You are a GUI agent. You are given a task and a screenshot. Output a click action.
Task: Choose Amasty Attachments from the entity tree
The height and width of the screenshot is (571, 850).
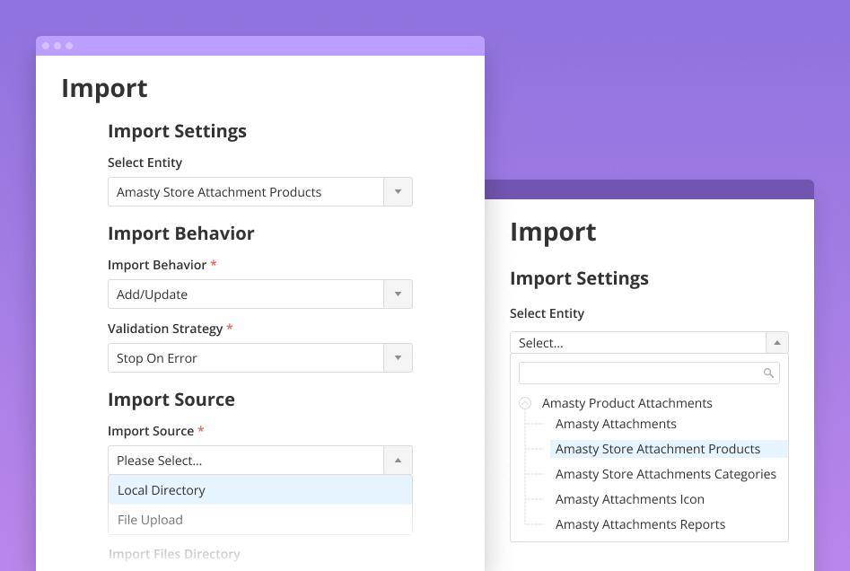(x=616, y=424)
